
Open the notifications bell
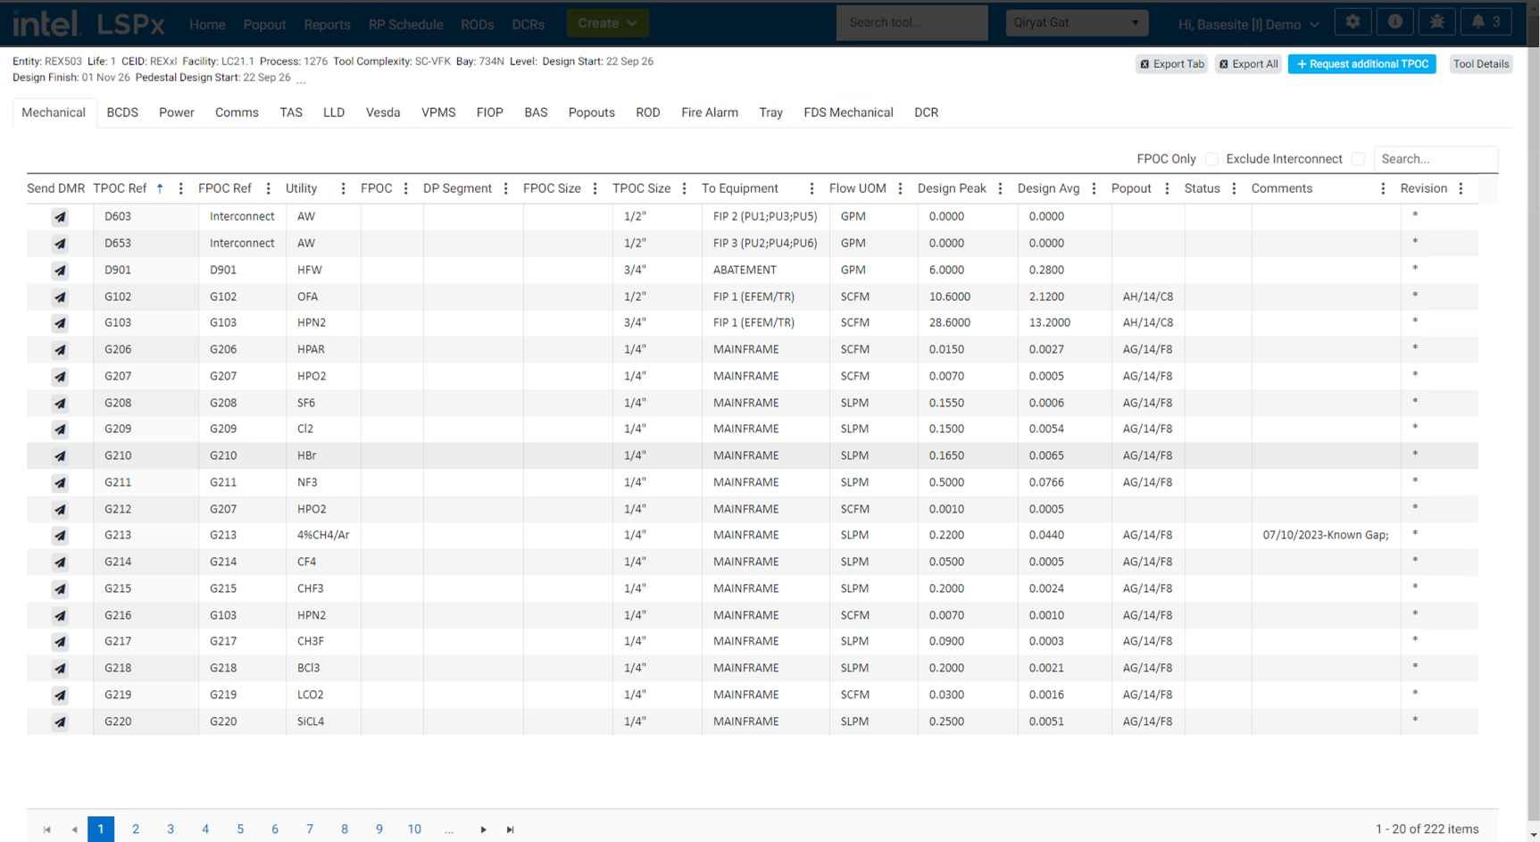[x=1486, y=22]
